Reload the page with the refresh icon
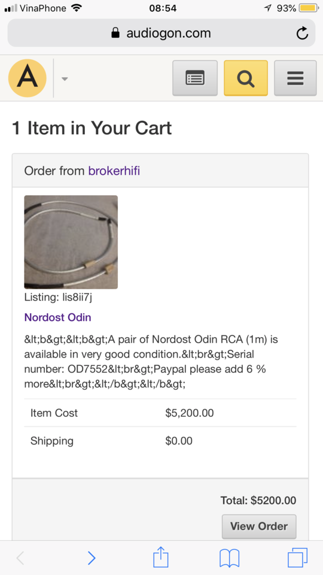This screenshot has height=575, width=323. [302, 34]
